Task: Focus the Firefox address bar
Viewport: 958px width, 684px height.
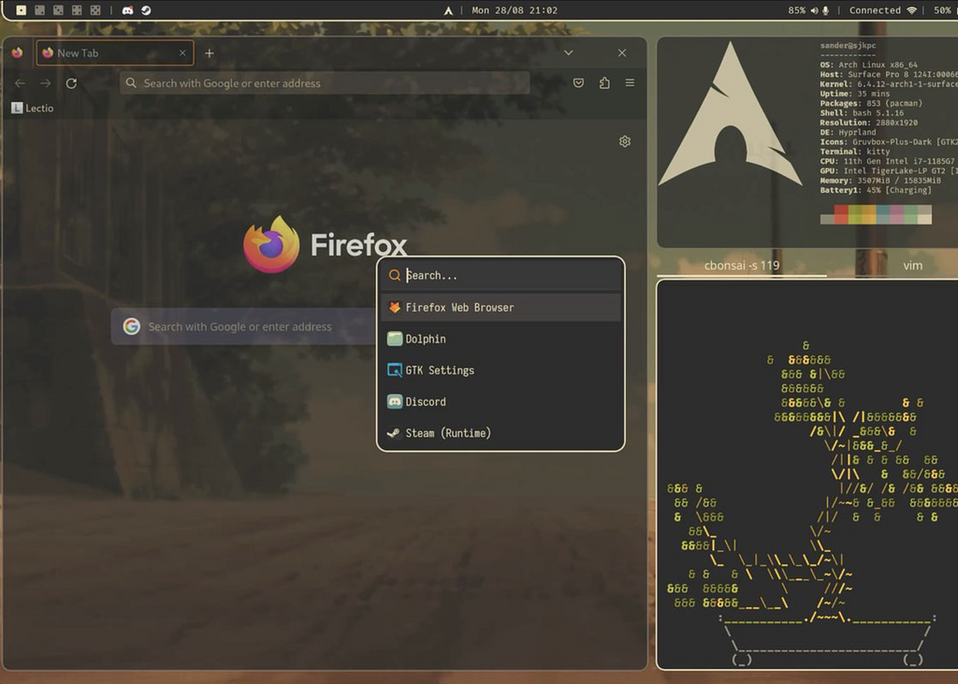Action: [325, 83]
